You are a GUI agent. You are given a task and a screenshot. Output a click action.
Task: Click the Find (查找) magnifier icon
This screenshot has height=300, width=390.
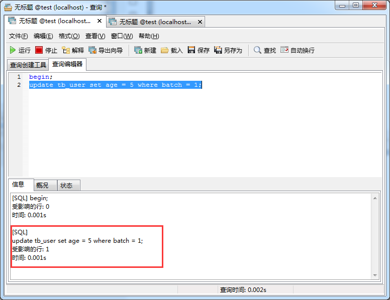pos(257,50)
